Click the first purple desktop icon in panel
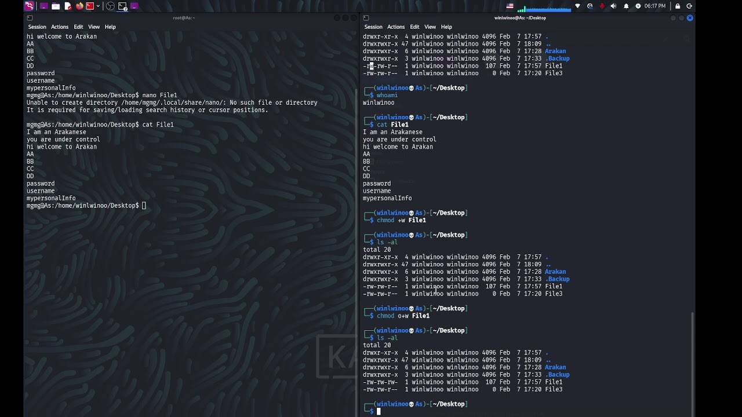 pyautogui.click(x=44, y=6)
